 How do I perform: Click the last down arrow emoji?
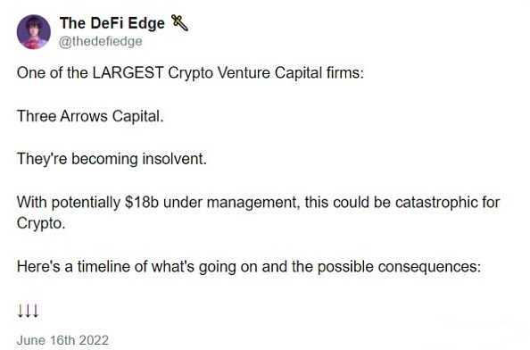[x=36, y=311]
